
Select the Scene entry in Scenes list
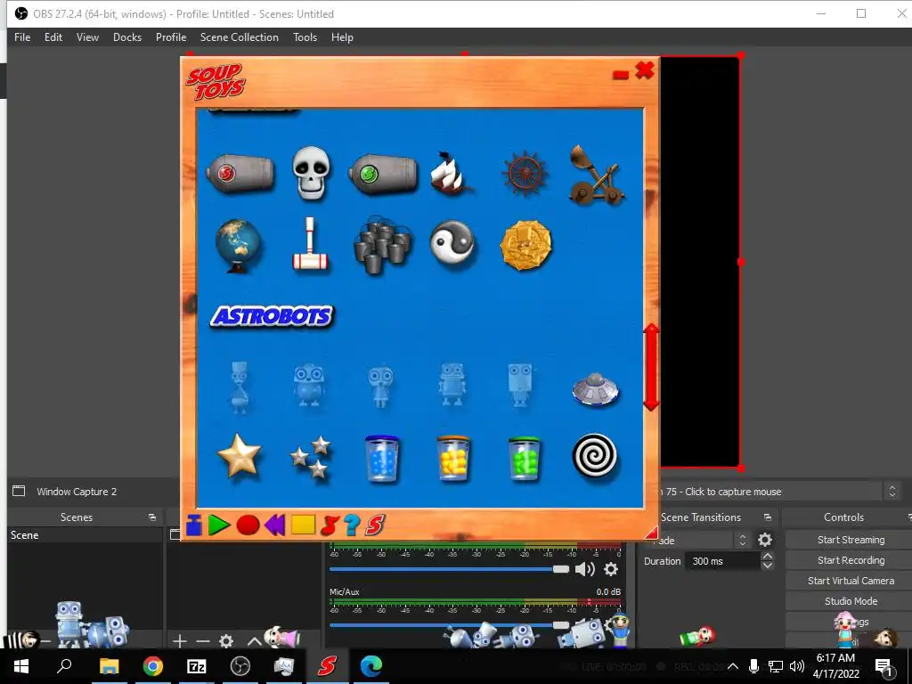85,535
